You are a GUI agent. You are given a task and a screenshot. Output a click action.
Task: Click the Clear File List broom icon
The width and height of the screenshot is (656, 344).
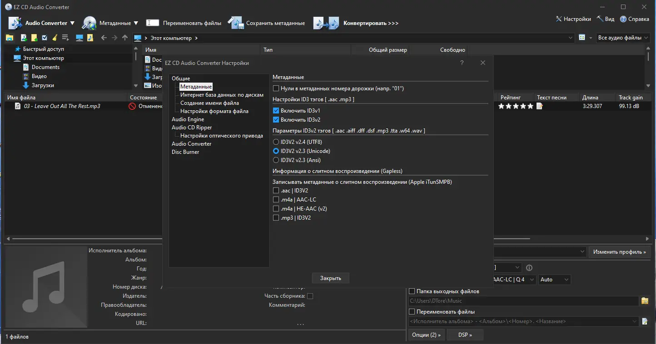pos(55,37)
